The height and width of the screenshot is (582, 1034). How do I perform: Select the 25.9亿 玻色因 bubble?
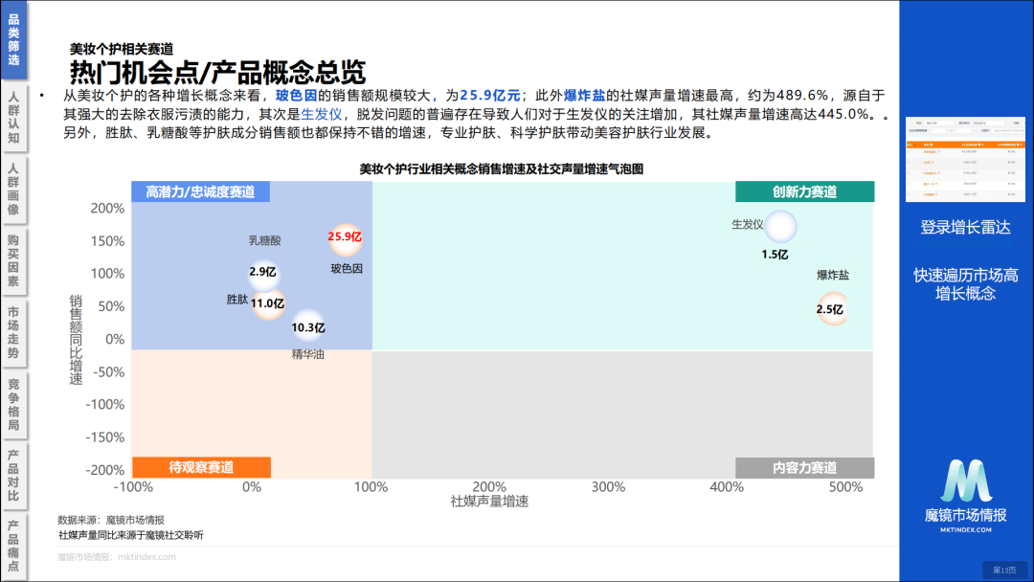pyautogui.click(x=345, y=238)
